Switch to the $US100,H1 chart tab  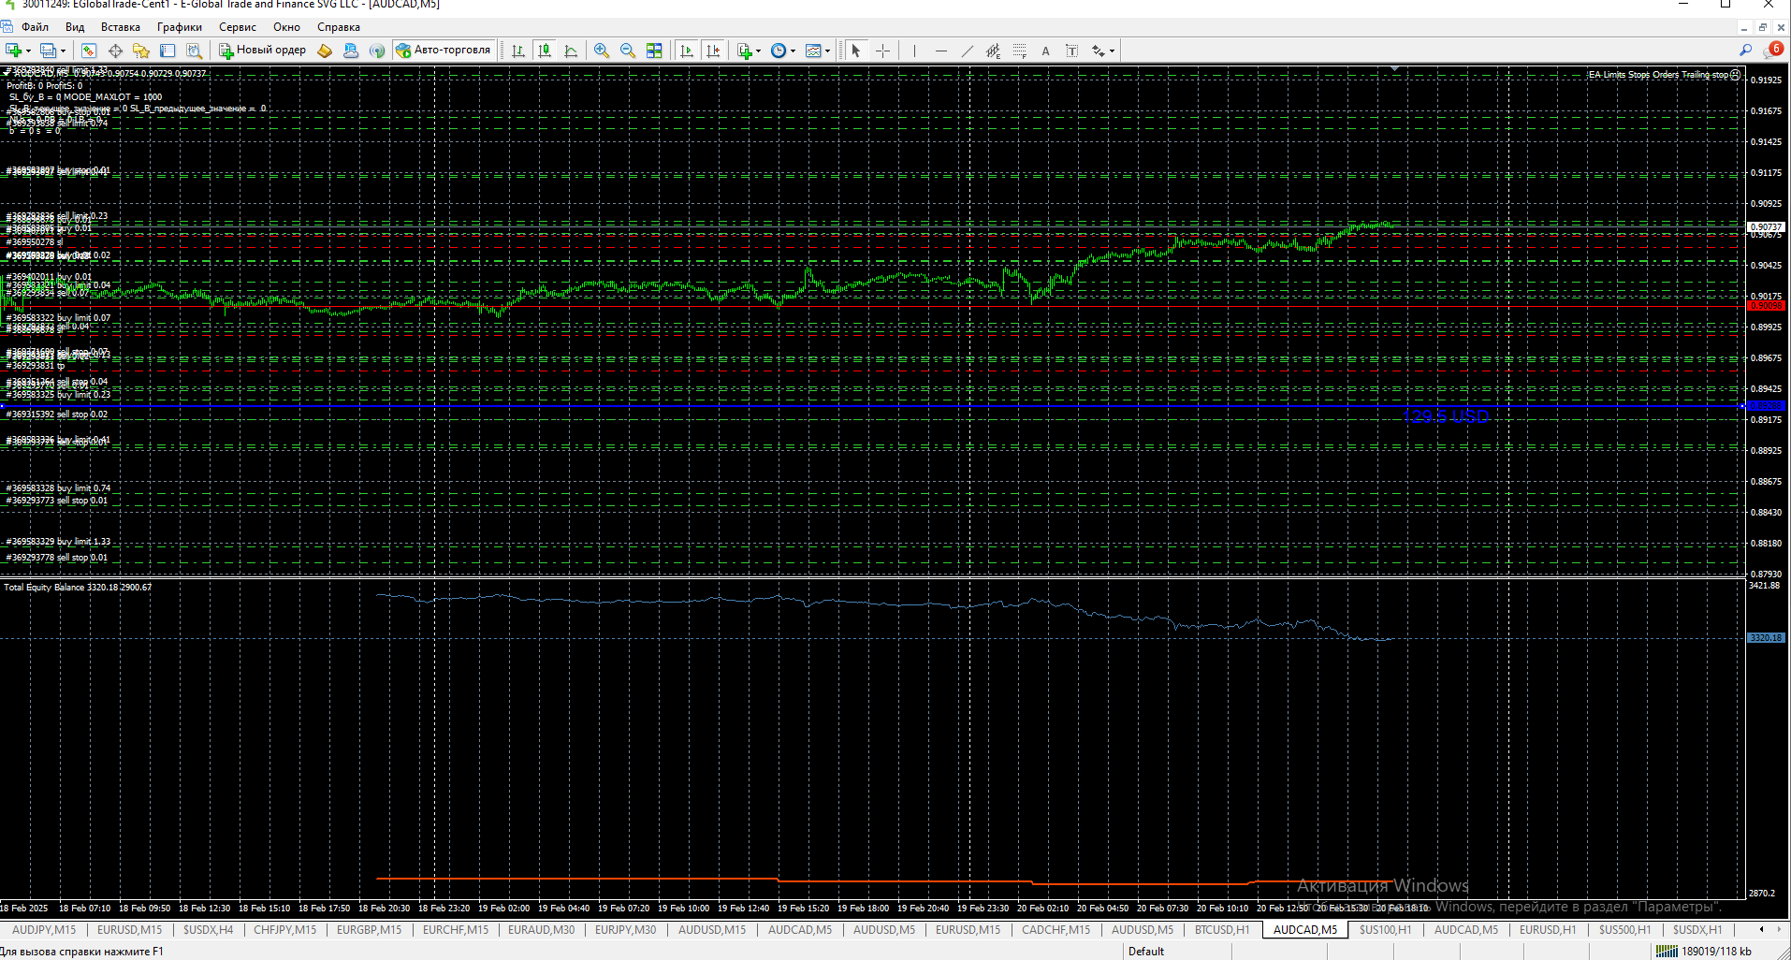(x=1386, y=930)
